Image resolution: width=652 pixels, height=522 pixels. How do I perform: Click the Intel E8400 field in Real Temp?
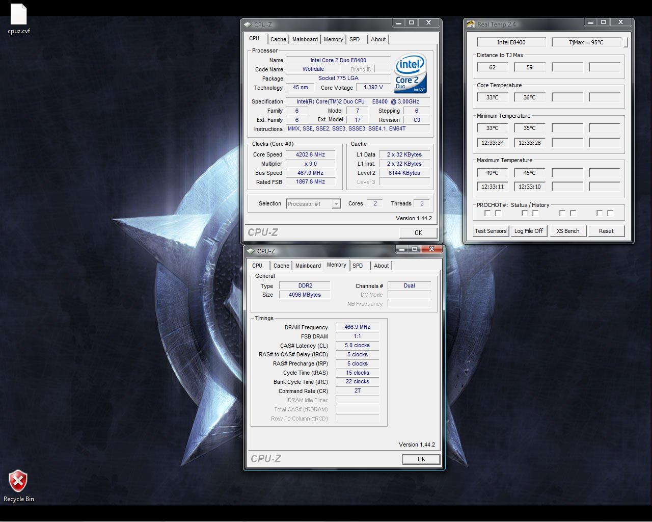pyautogui.click(x=511, y=42)
